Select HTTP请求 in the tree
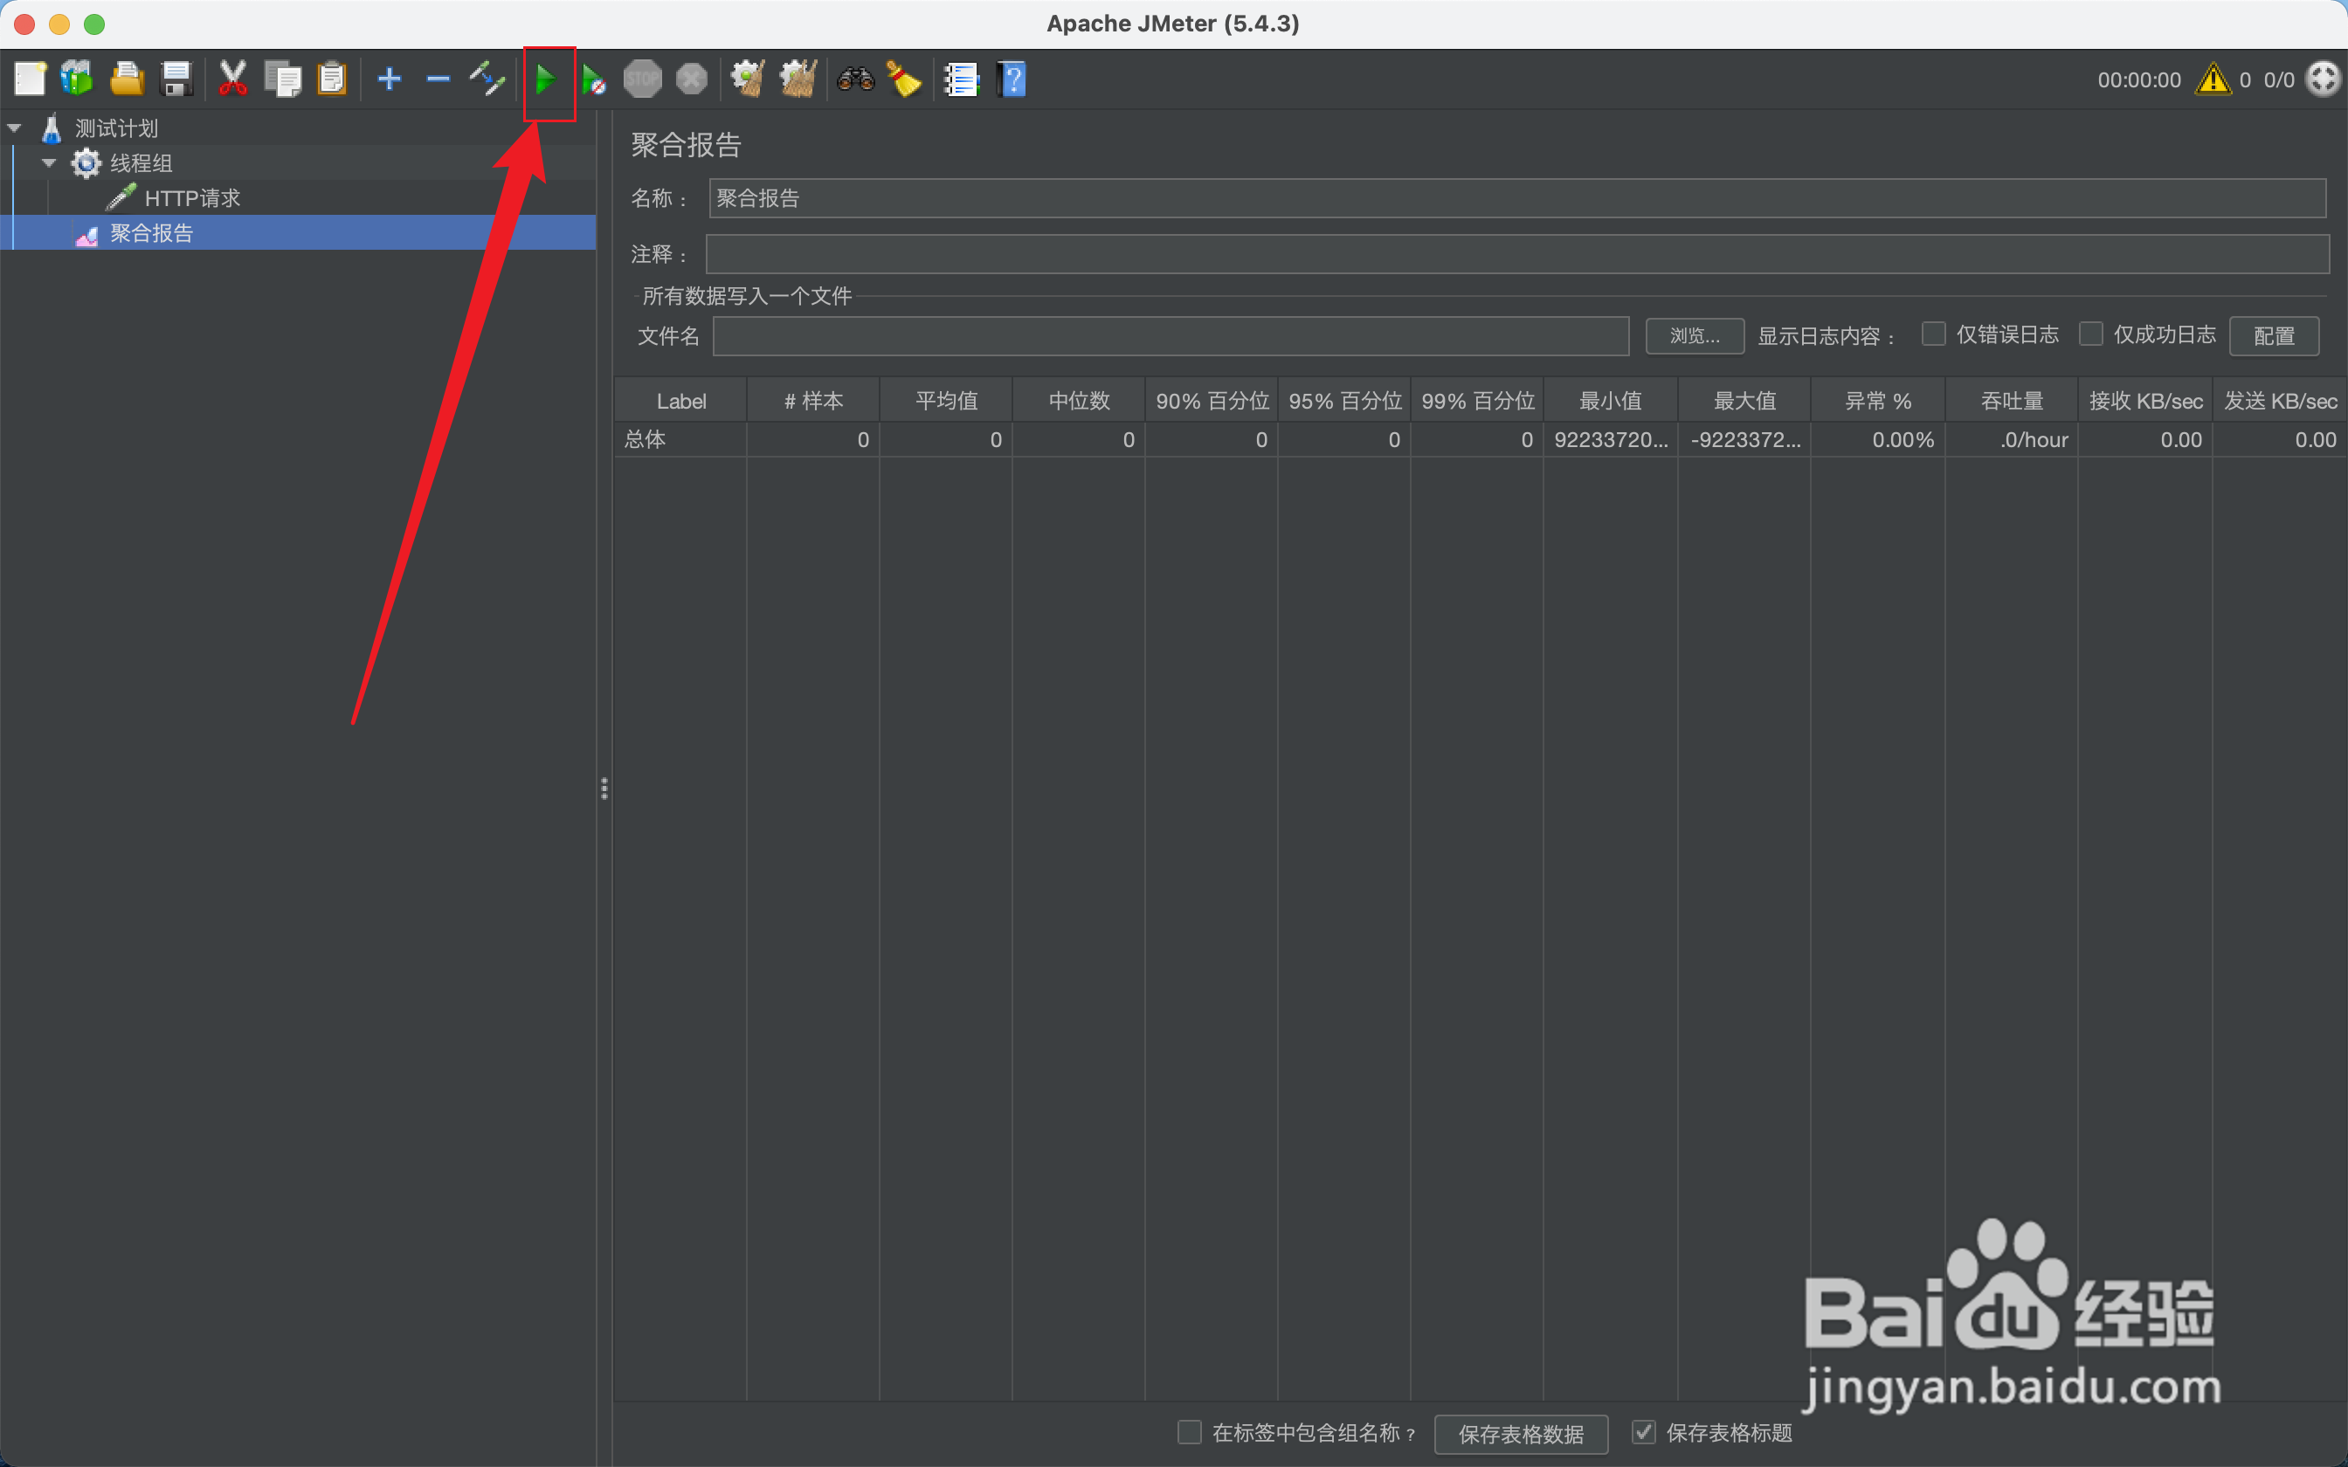 tap(192, 198)
